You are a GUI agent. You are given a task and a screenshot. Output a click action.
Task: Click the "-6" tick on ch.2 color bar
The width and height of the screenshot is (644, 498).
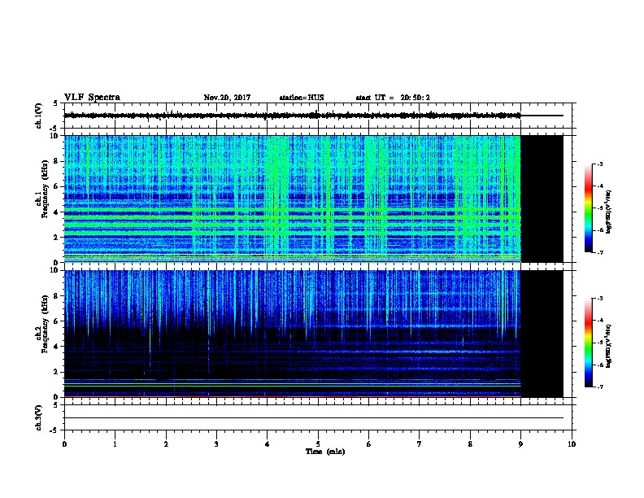point(600,365)
